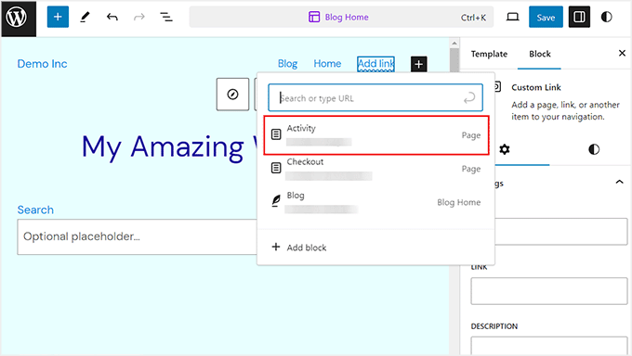Click the Blog navigation link
This screenshot has width=632, height=356.
287,64
